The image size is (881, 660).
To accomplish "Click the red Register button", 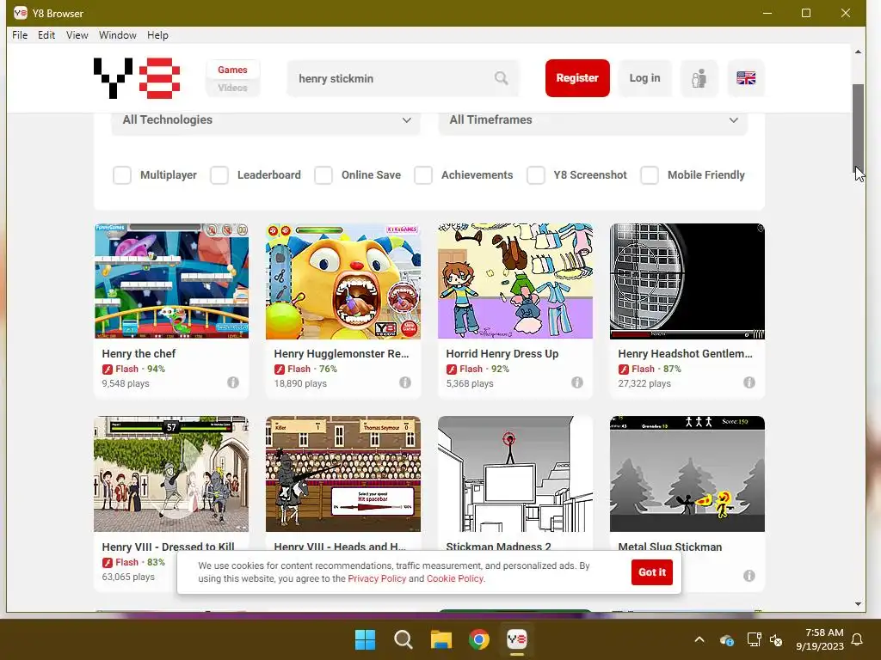I will [577, 78].
